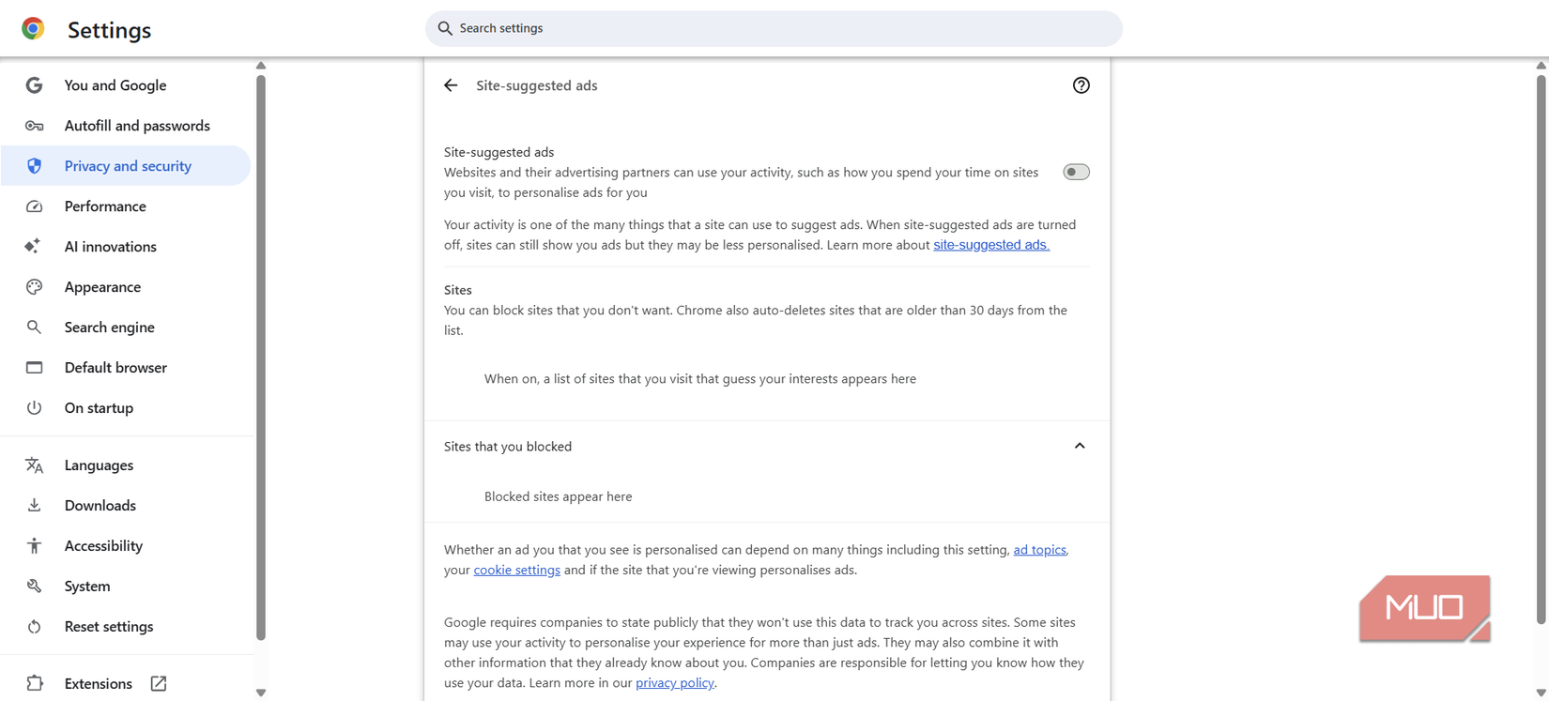The width and height of the screenshot is (1549, 701).
Task: Collapse the Sites that you blocked section
Action: [x=1080, y=446]
